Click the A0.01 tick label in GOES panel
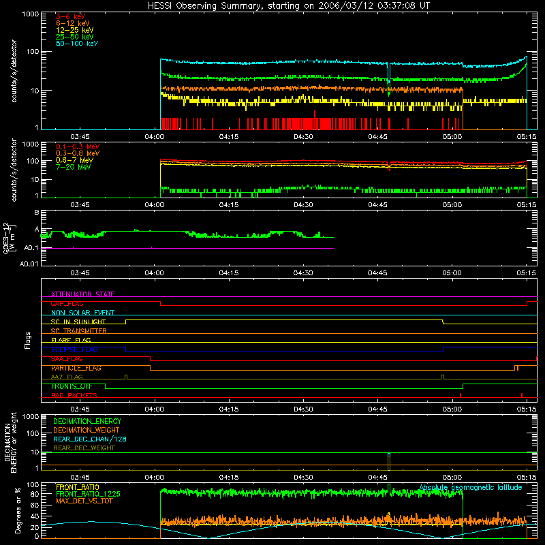The width and height of the screenshot is (545, 545). pos(29,264)
